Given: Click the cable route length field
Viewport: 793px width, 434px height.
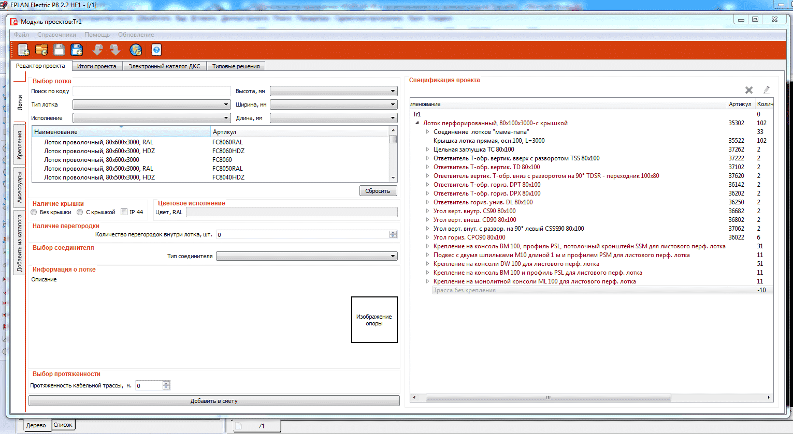Looking at the screenshot, I should point(149,385).
